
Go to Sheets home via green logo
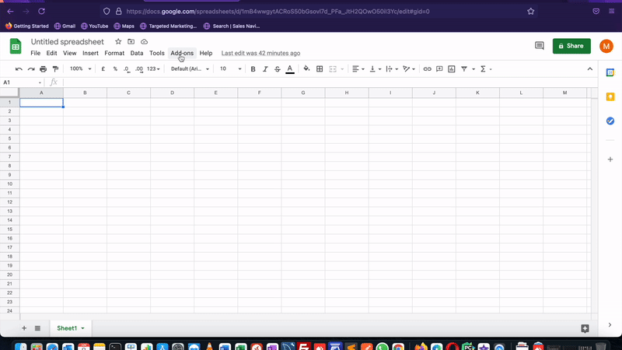(x=16, y=47)
